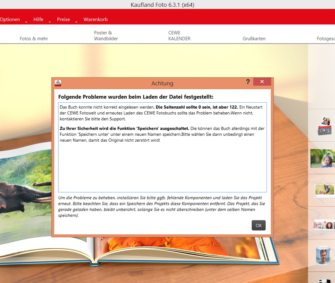335x283 pixels.
Task: Click inside the error message text box
Action: coord(162,147)
